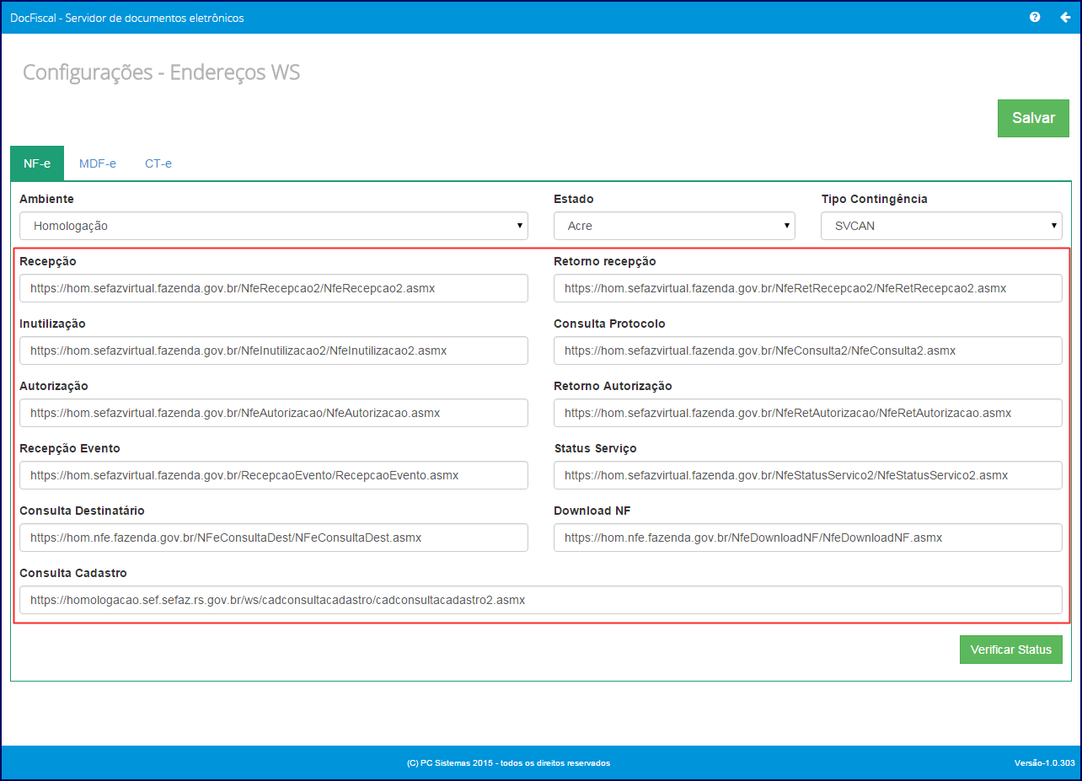Click the 'DocFiscal - Servidor de documentos eletrônicos' title
The image size is (1082, 781).
click(x=127, y=18)
